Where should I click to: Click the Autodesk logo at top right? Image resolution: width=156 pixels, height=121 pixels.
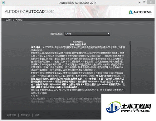click(x=140, y=12)
